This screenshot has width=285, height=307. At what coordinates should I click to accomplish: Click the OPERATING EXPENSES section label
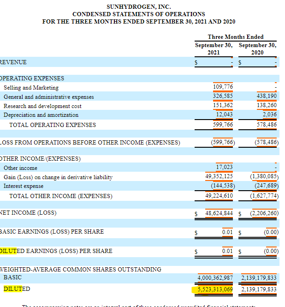click(x=32, y=78)
